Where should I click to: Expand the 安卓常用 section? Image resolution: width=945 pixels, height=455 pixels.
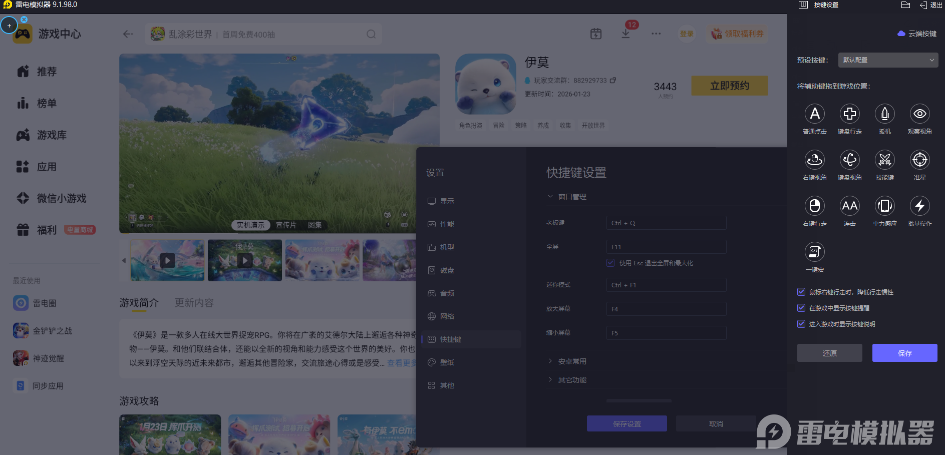(x=566, y=361)
